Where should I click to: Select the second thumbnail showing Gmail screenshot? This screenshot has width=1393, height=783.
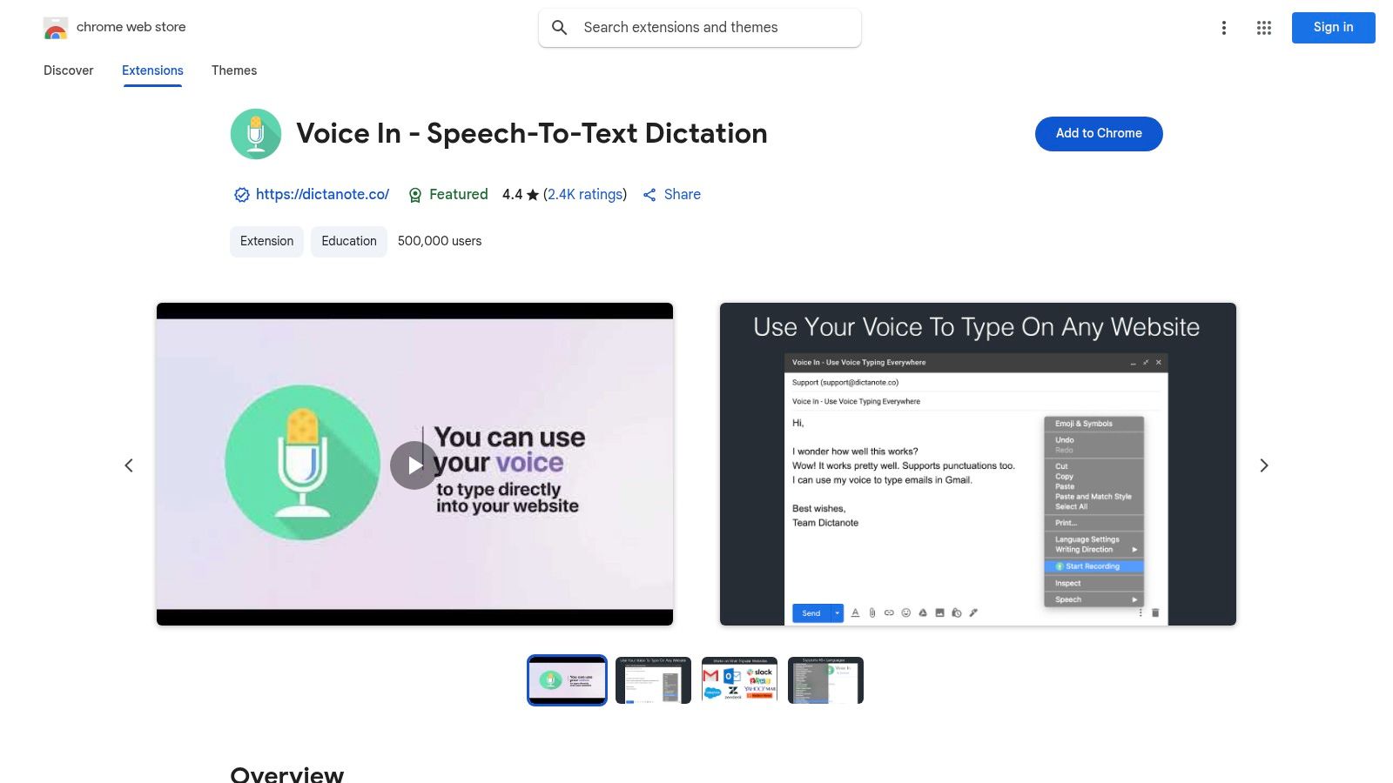tap(653, 680)
